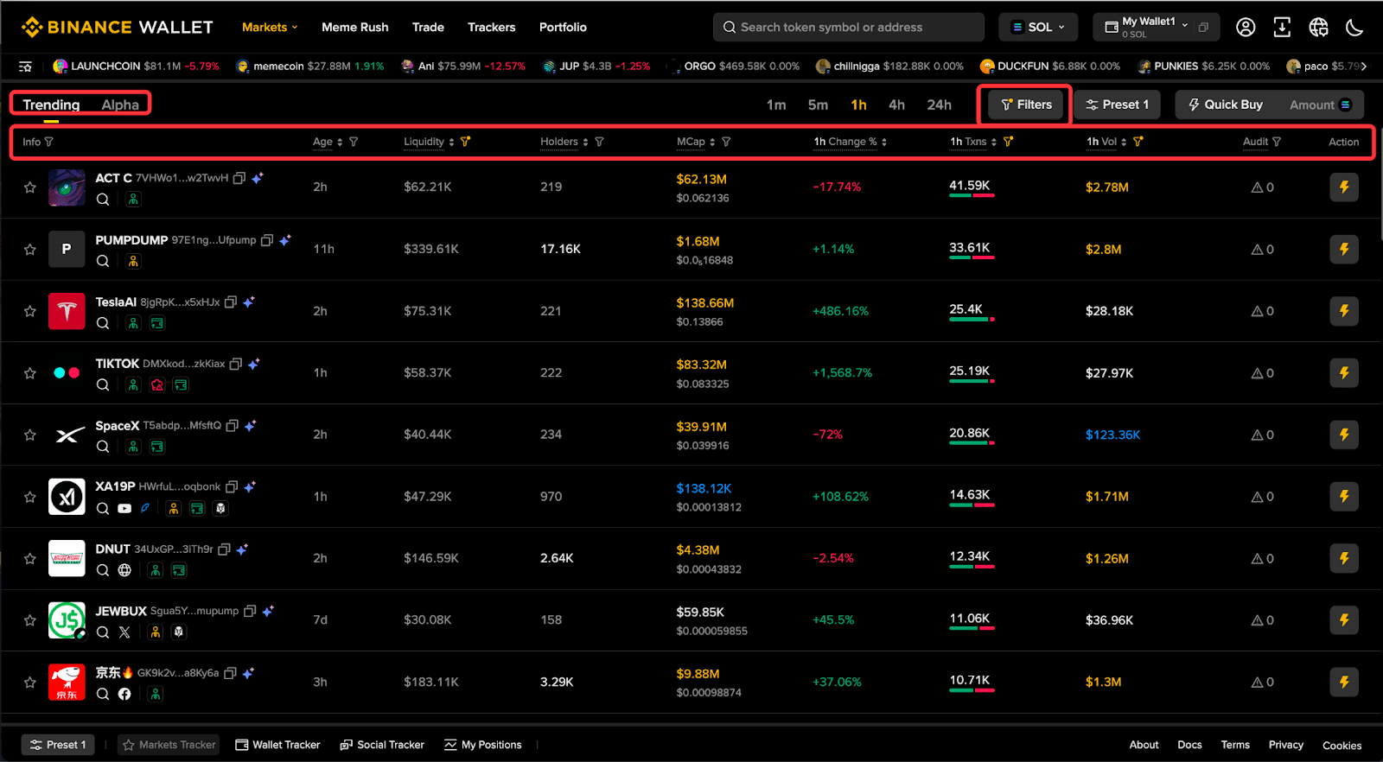Advance ticker with right chevron arrow
Viewport: 1383px width, 762px height.
coord(1364,66)
